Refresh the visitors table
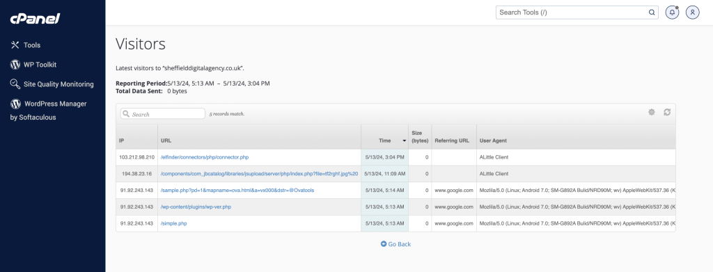Viewport: 713px width, 272px height. pyautogui.click(x=667, y=112)
